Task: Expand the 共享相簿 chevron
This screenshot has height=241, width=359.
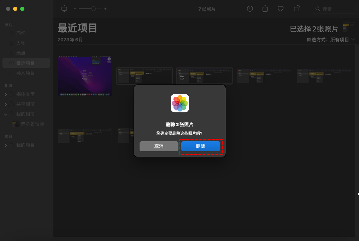Action: coord(6,104)
